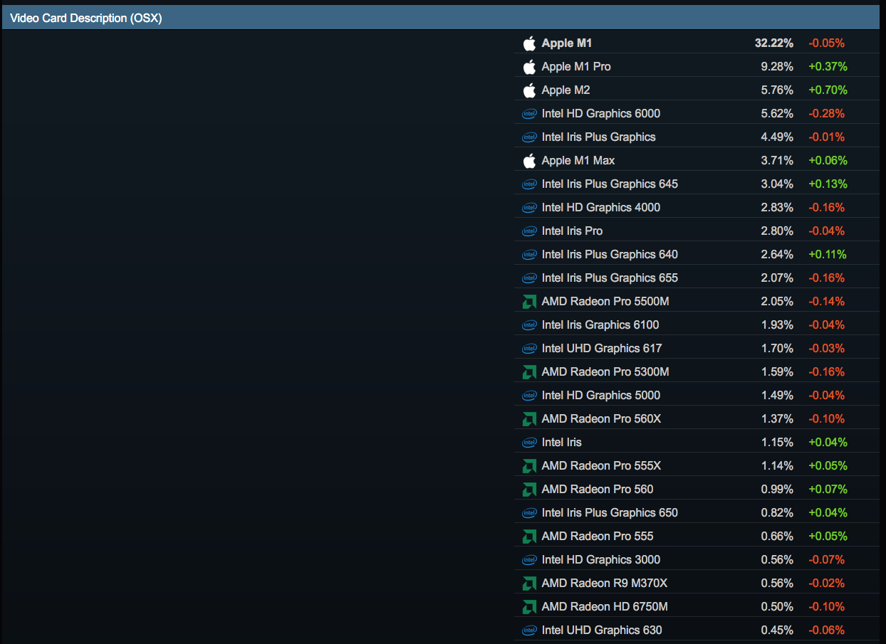The width and height of the screenshot is (886, 644).
Task: Click the -0.07% change for HD Graphics 3000
Action: [826, 560]
